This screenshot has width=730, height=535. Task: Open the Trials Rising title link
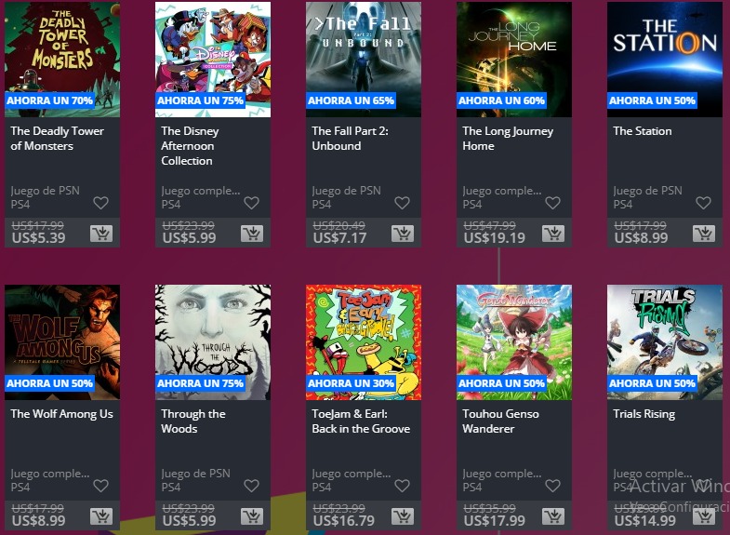click(x=644, y=414)
